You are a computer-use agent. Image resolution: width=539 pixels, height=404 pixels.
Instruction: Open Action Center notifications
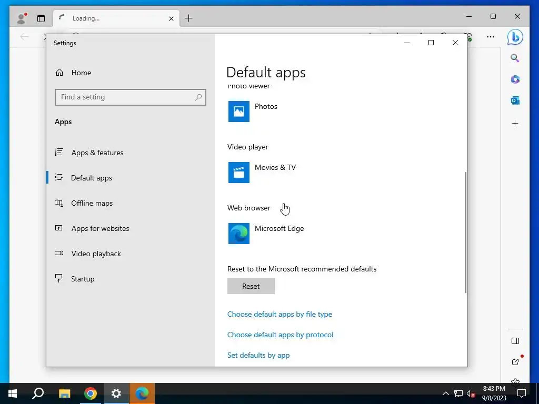pyautogui.click(x=522, y=393)
